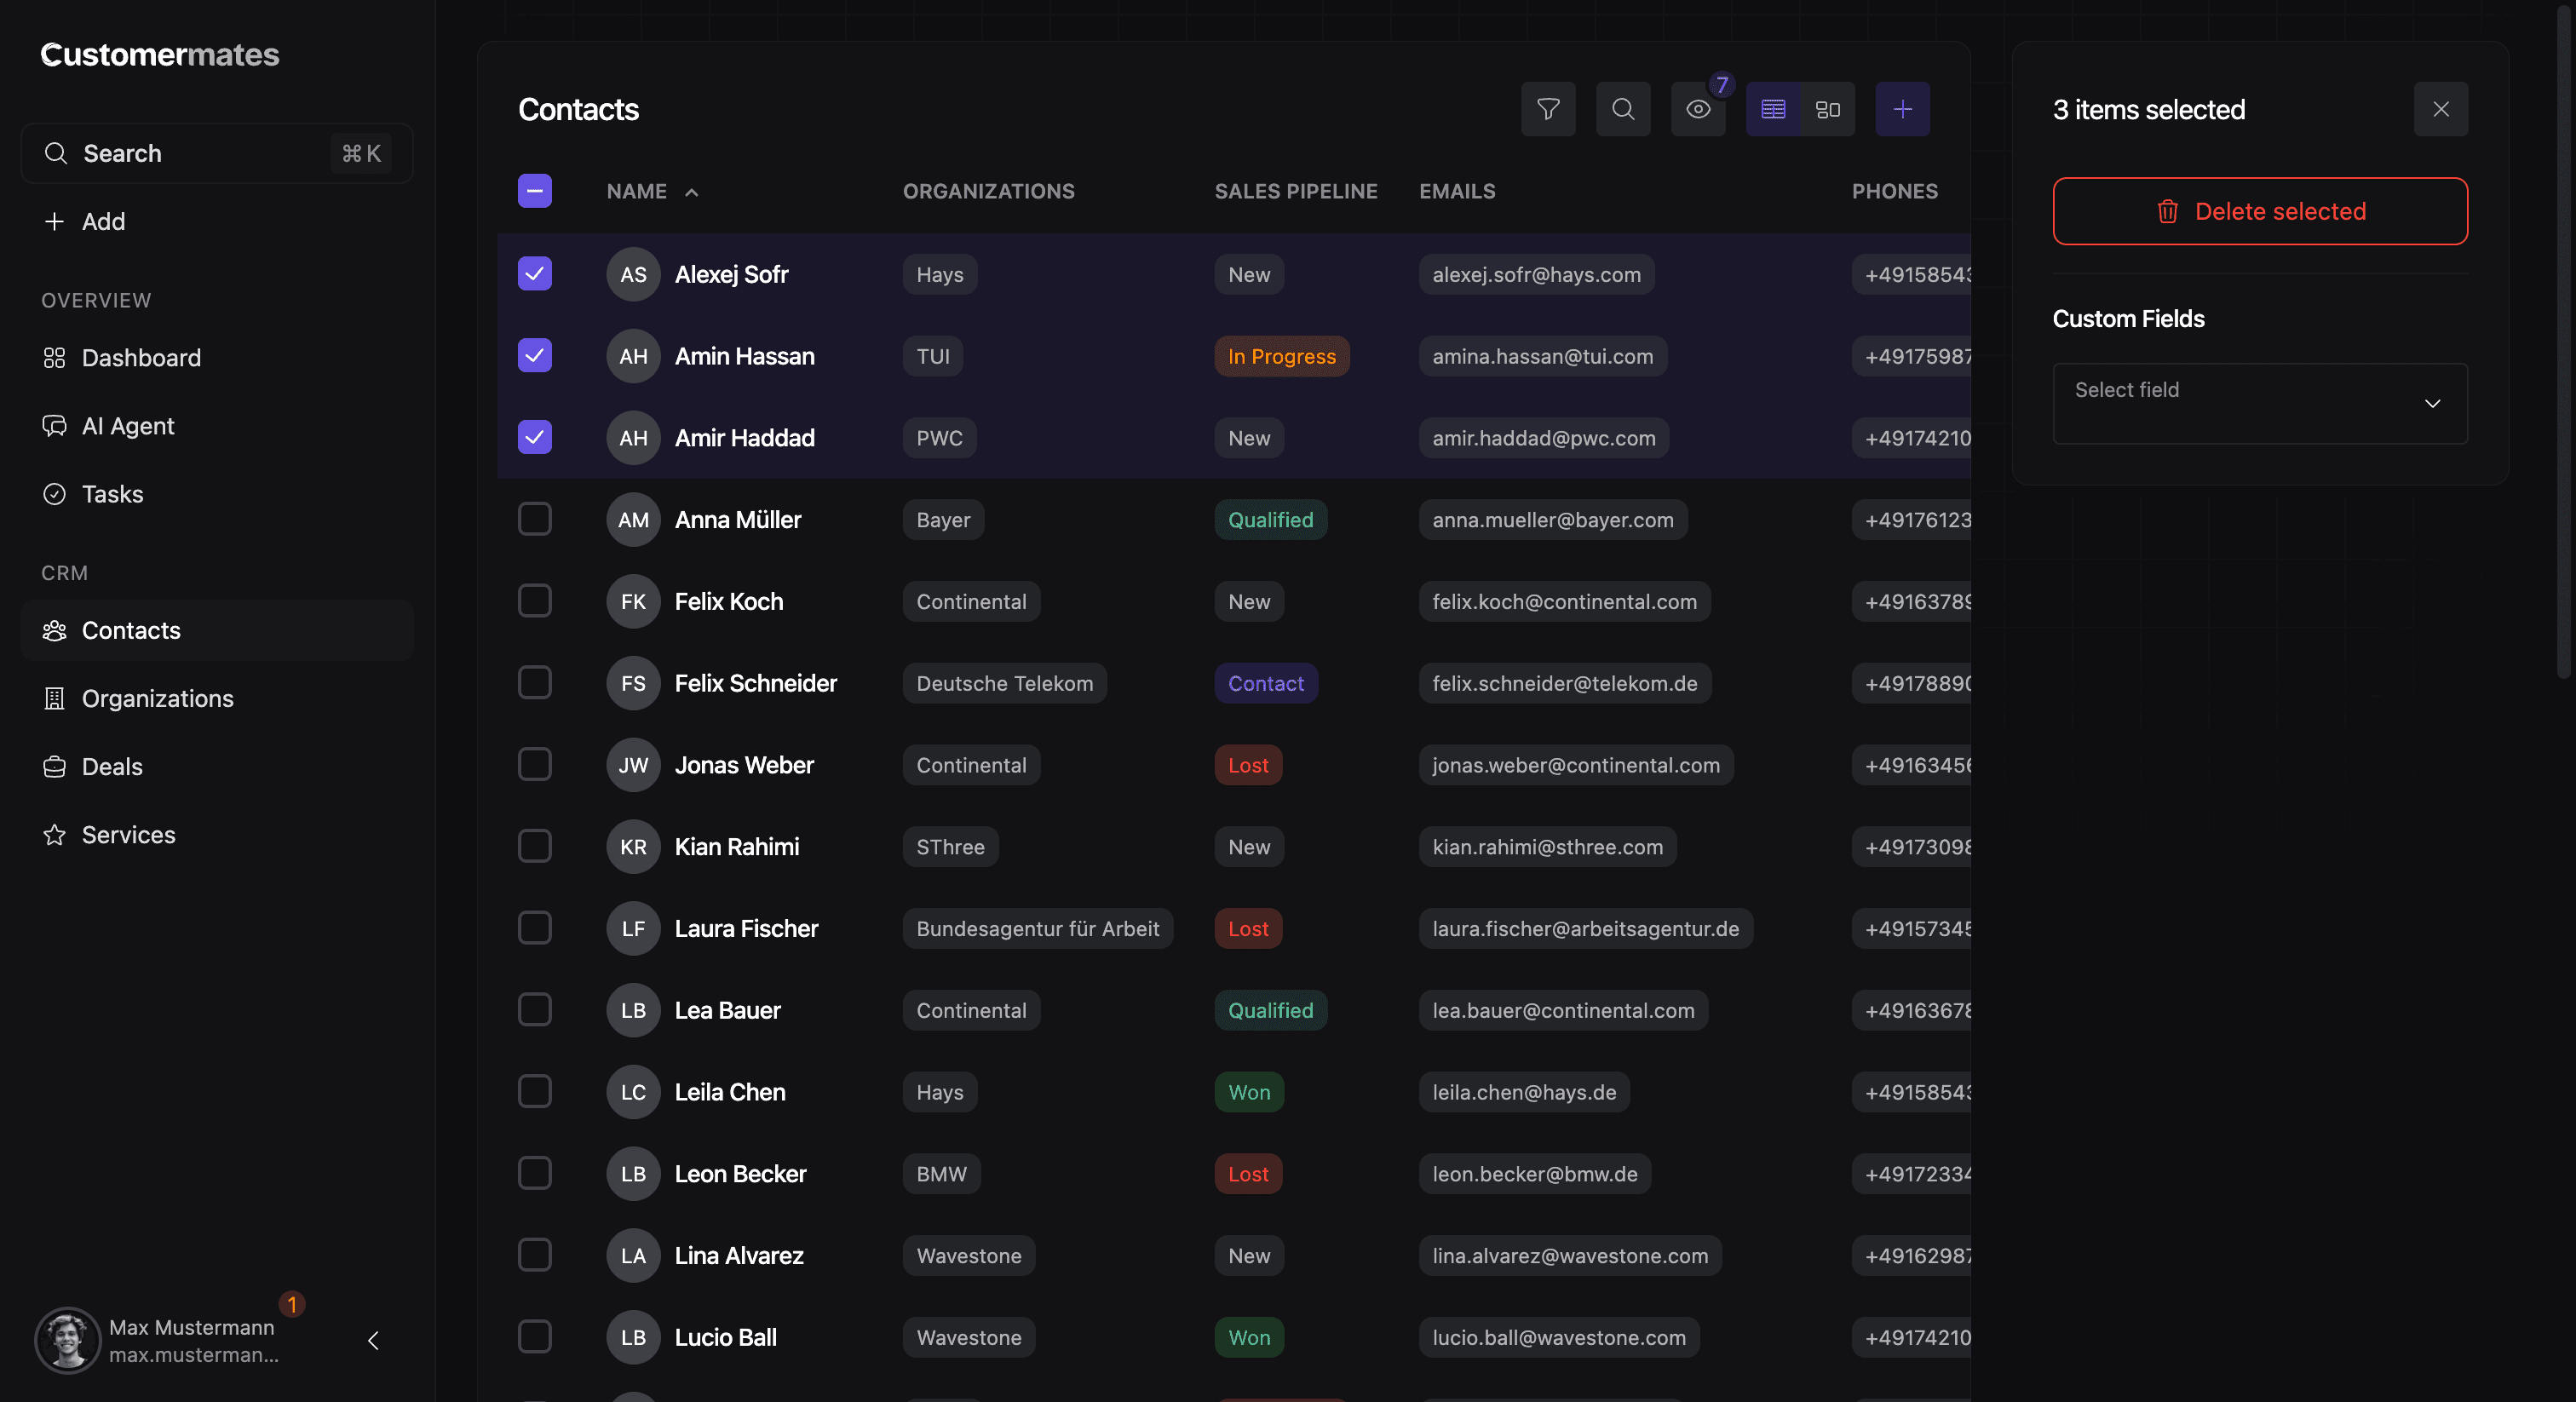Check Anna Müller's row checkbox

(x=535, y=519)
